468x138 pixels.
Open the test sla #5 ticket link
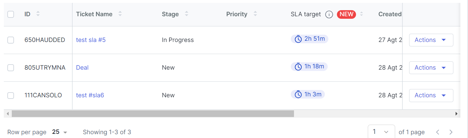click(x=91, y=40)
